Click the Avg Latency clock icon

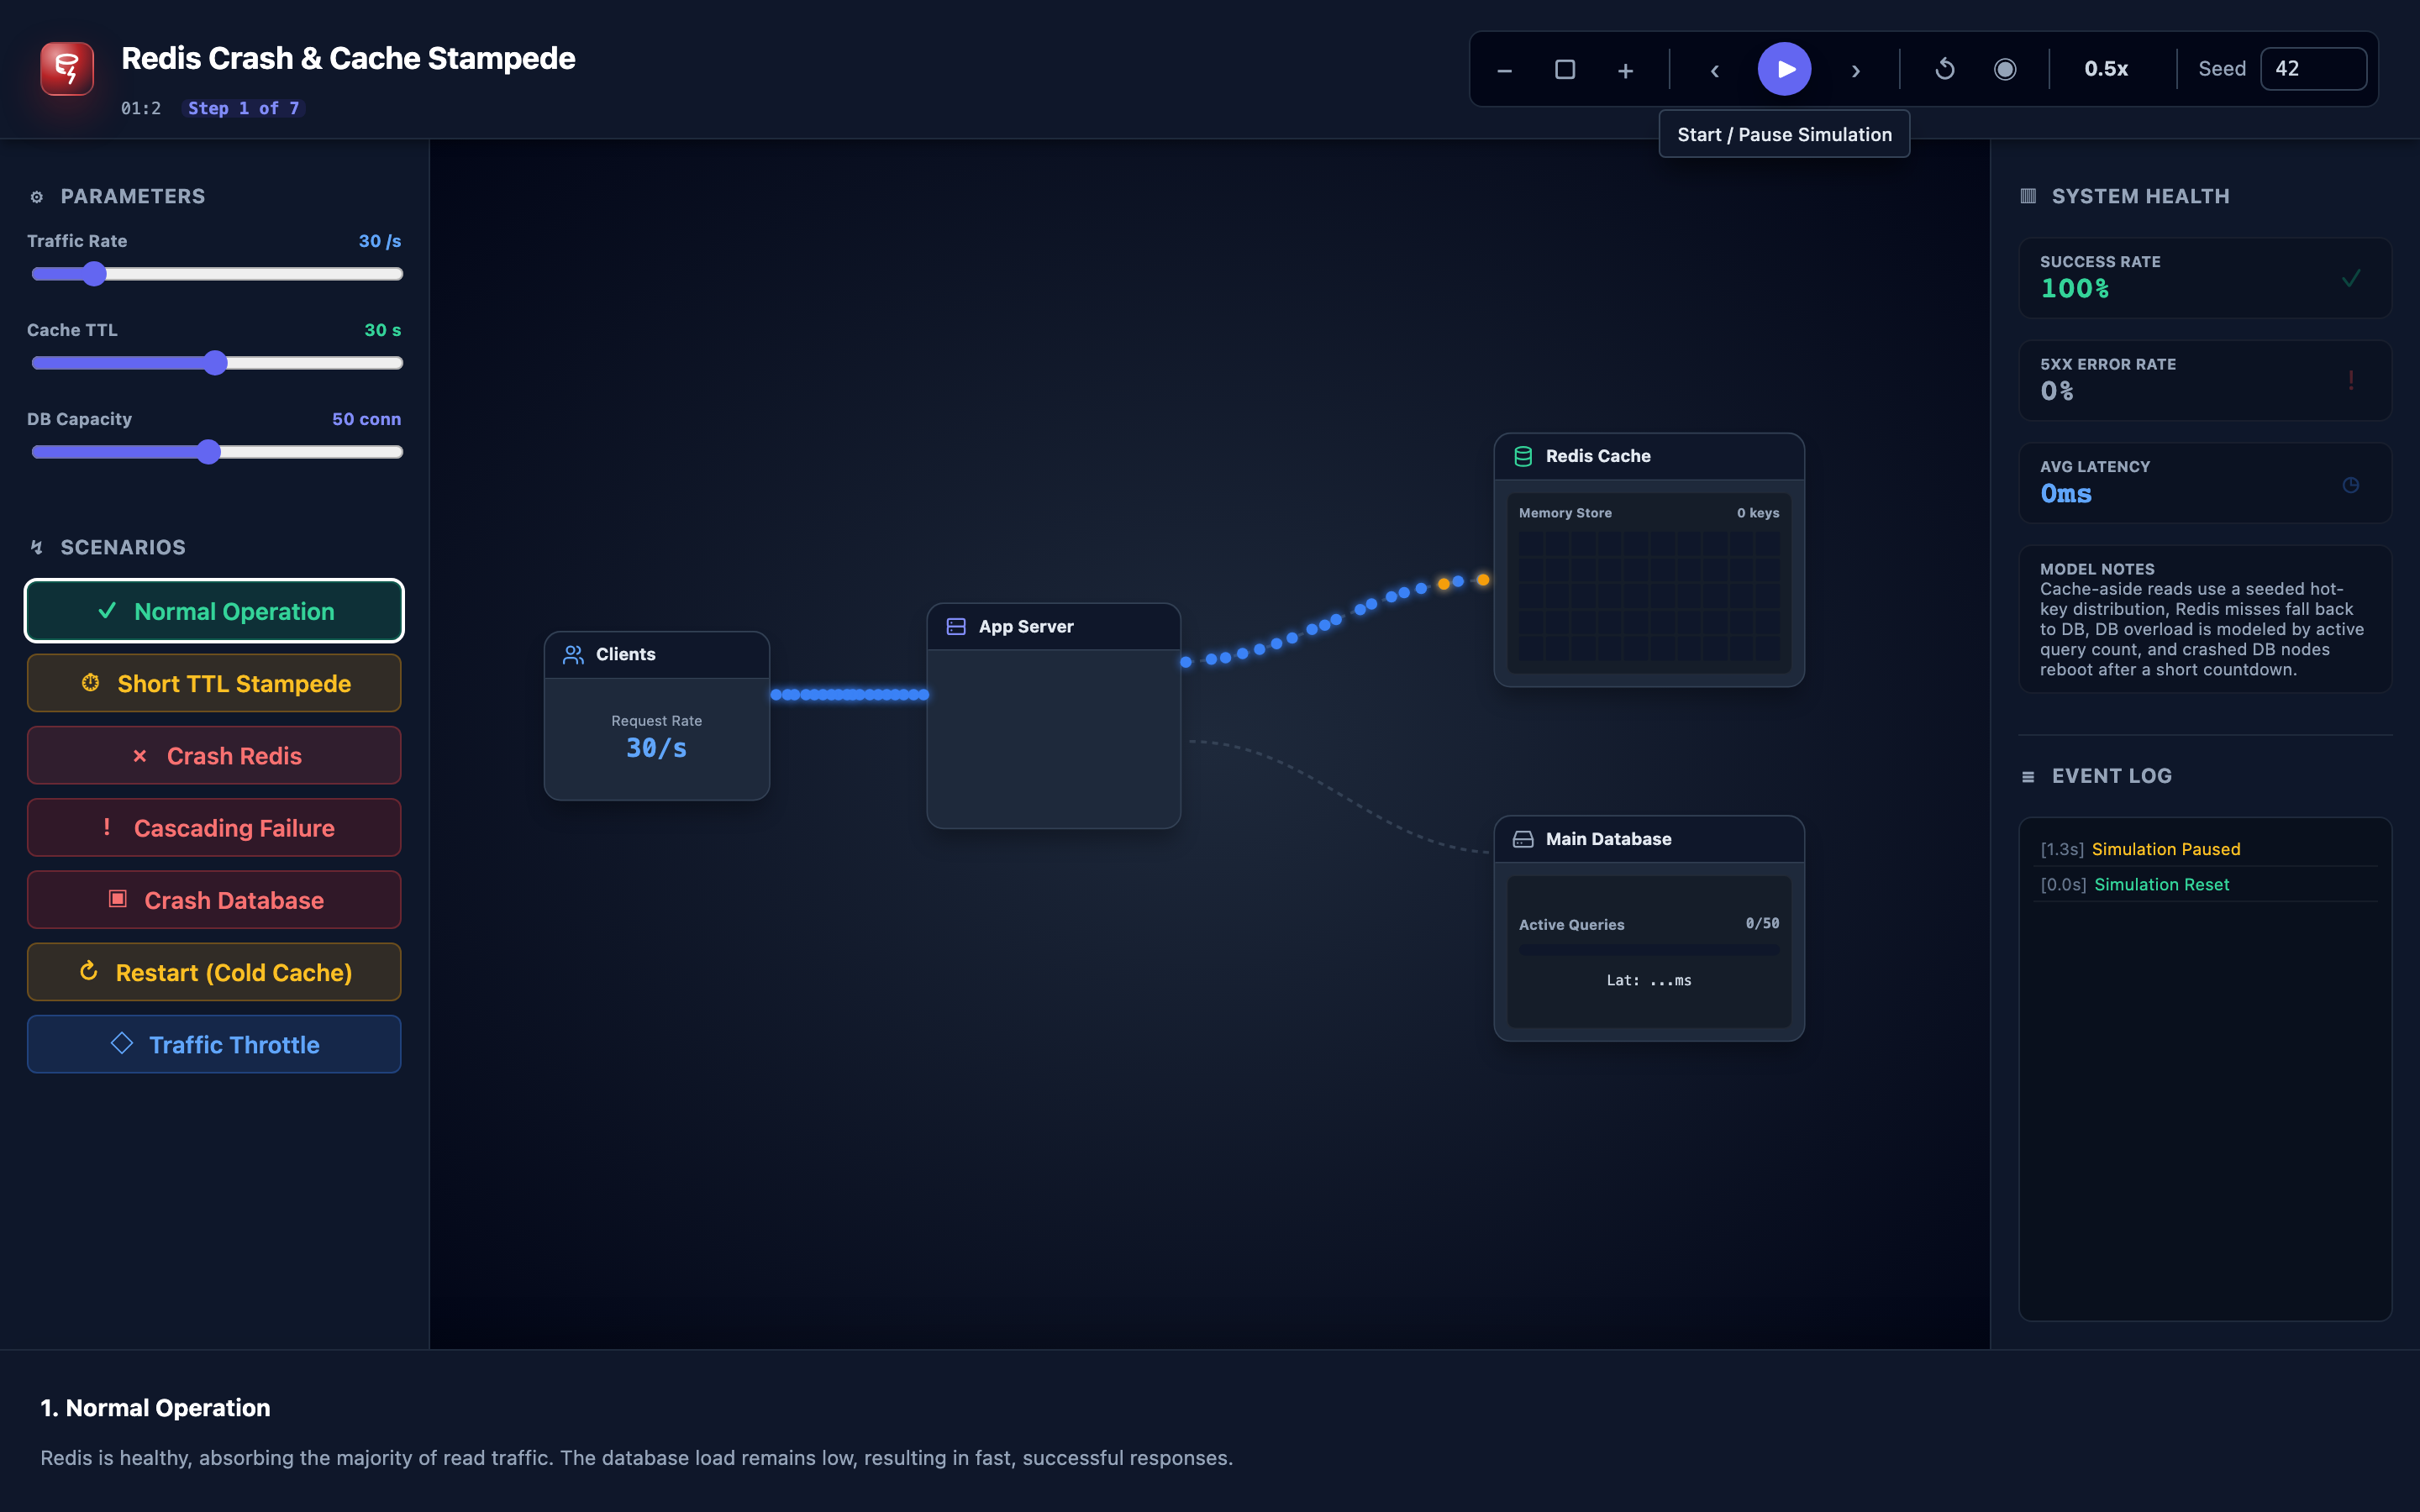pos(2351,485)
